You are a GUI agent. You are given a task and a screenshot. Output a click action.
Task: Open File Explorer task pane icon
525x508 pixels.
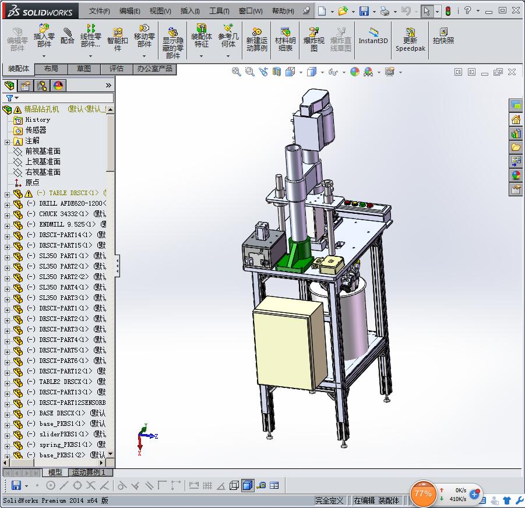pyautogui.click(x=516, y=147)
